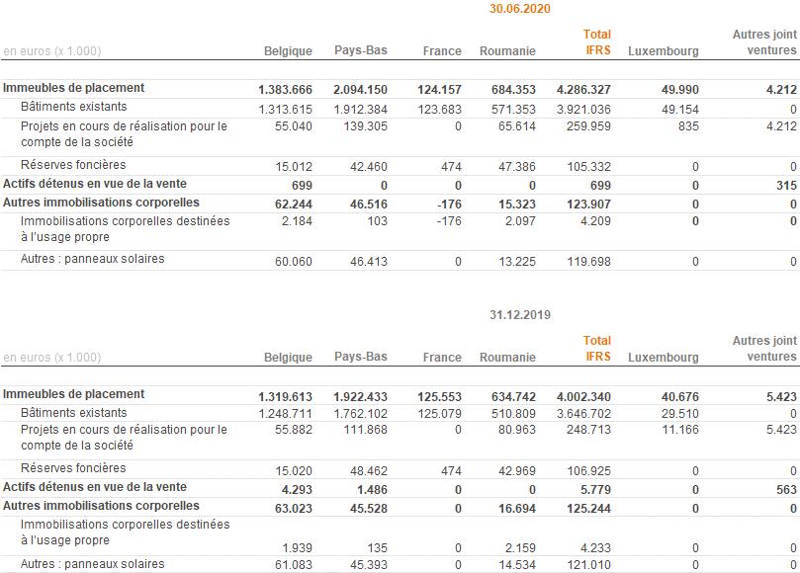This screenshot has width=800, height=573.
Task: Select the value 1.319.613
Action: 285,396
